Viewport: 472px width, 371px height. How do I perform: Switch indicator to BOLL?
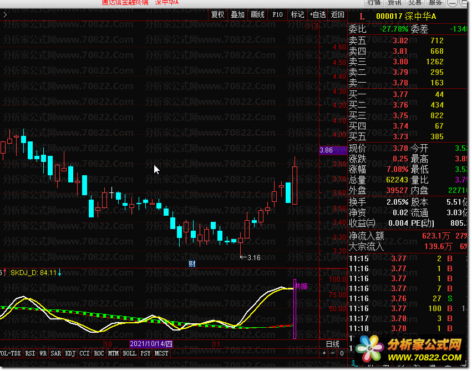(130, 353)
